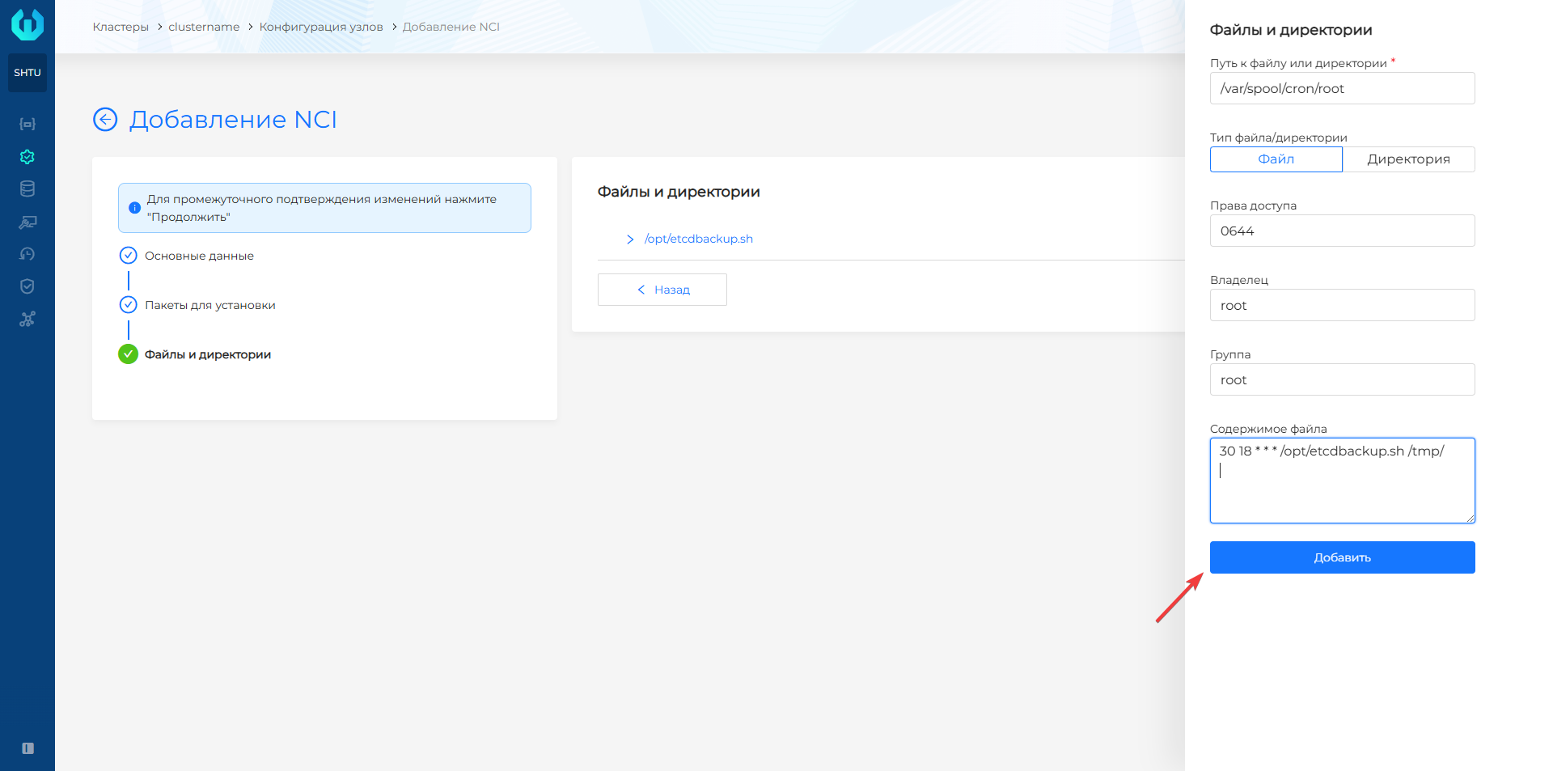Open the gear-shaped clusters sidebar icon
The width and height of the screenshot is (1553, 771).
pyautogui.click(x=28, y=157)
